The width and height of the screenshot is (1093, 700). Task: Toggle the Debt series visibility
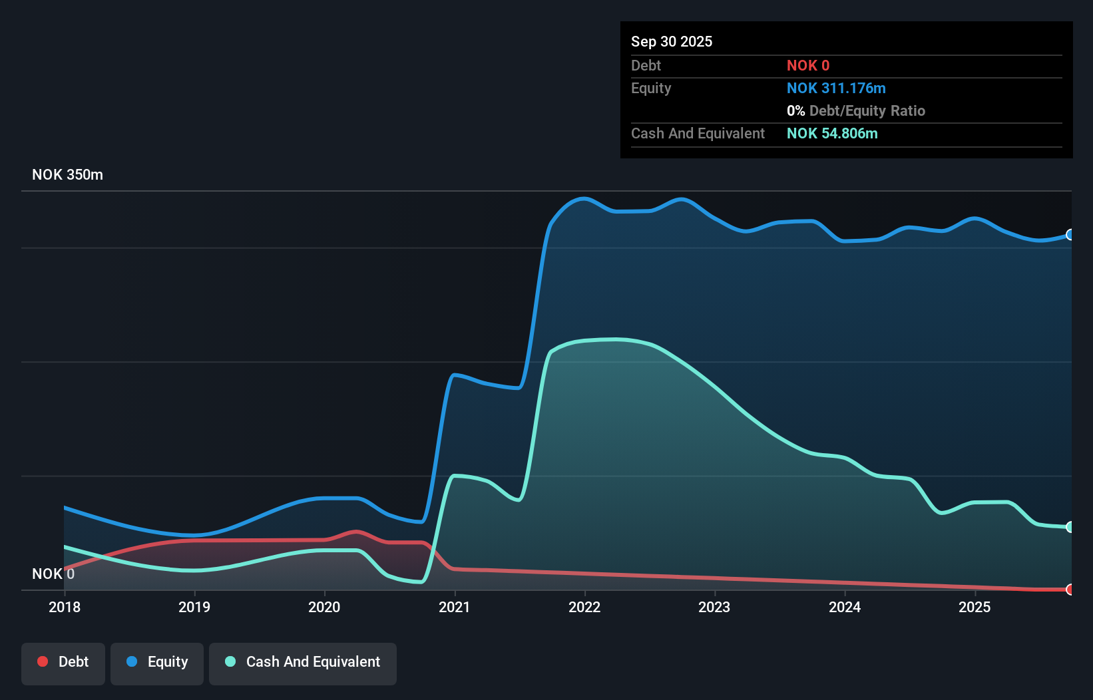coord(63,663)
